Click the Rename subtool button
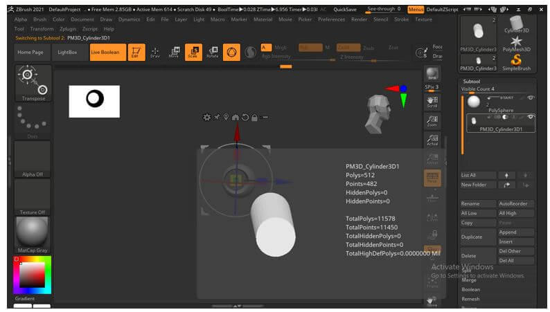This screenshot has height=312, width=550. tap(478, 203)
